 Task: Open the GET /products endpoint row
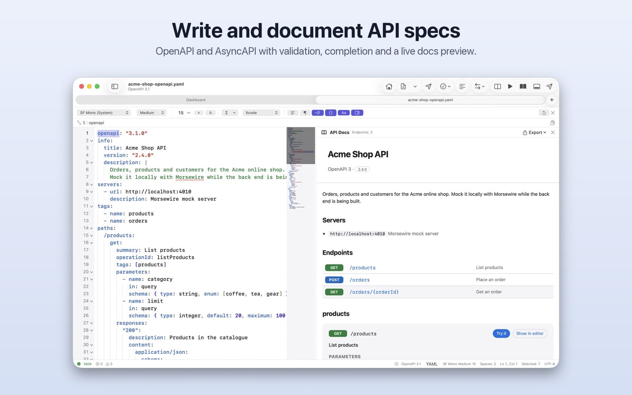[438, 268]
